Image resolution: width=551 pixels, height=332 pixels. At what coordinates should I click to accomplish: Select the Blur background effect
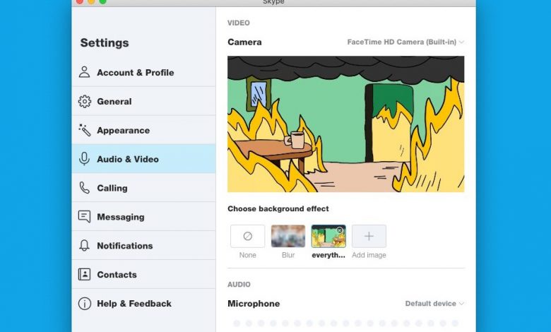click(288, 237)
